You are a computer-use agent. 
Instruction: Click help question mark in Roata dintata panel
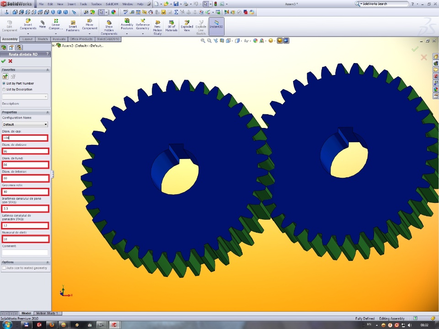(x=47, y=54)
